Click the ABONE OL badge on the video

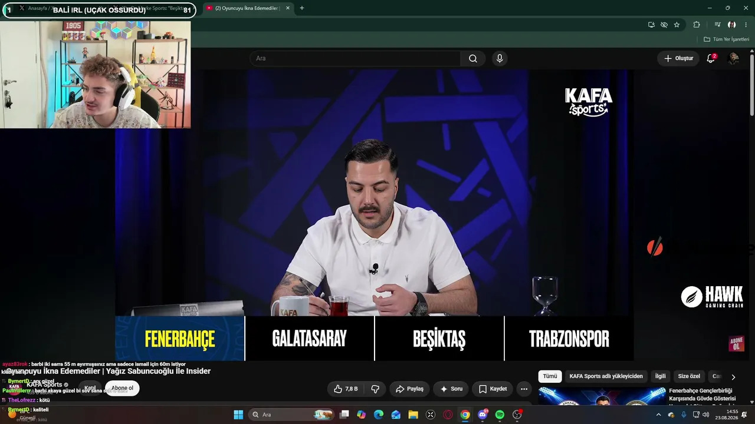tap(736, 344)
